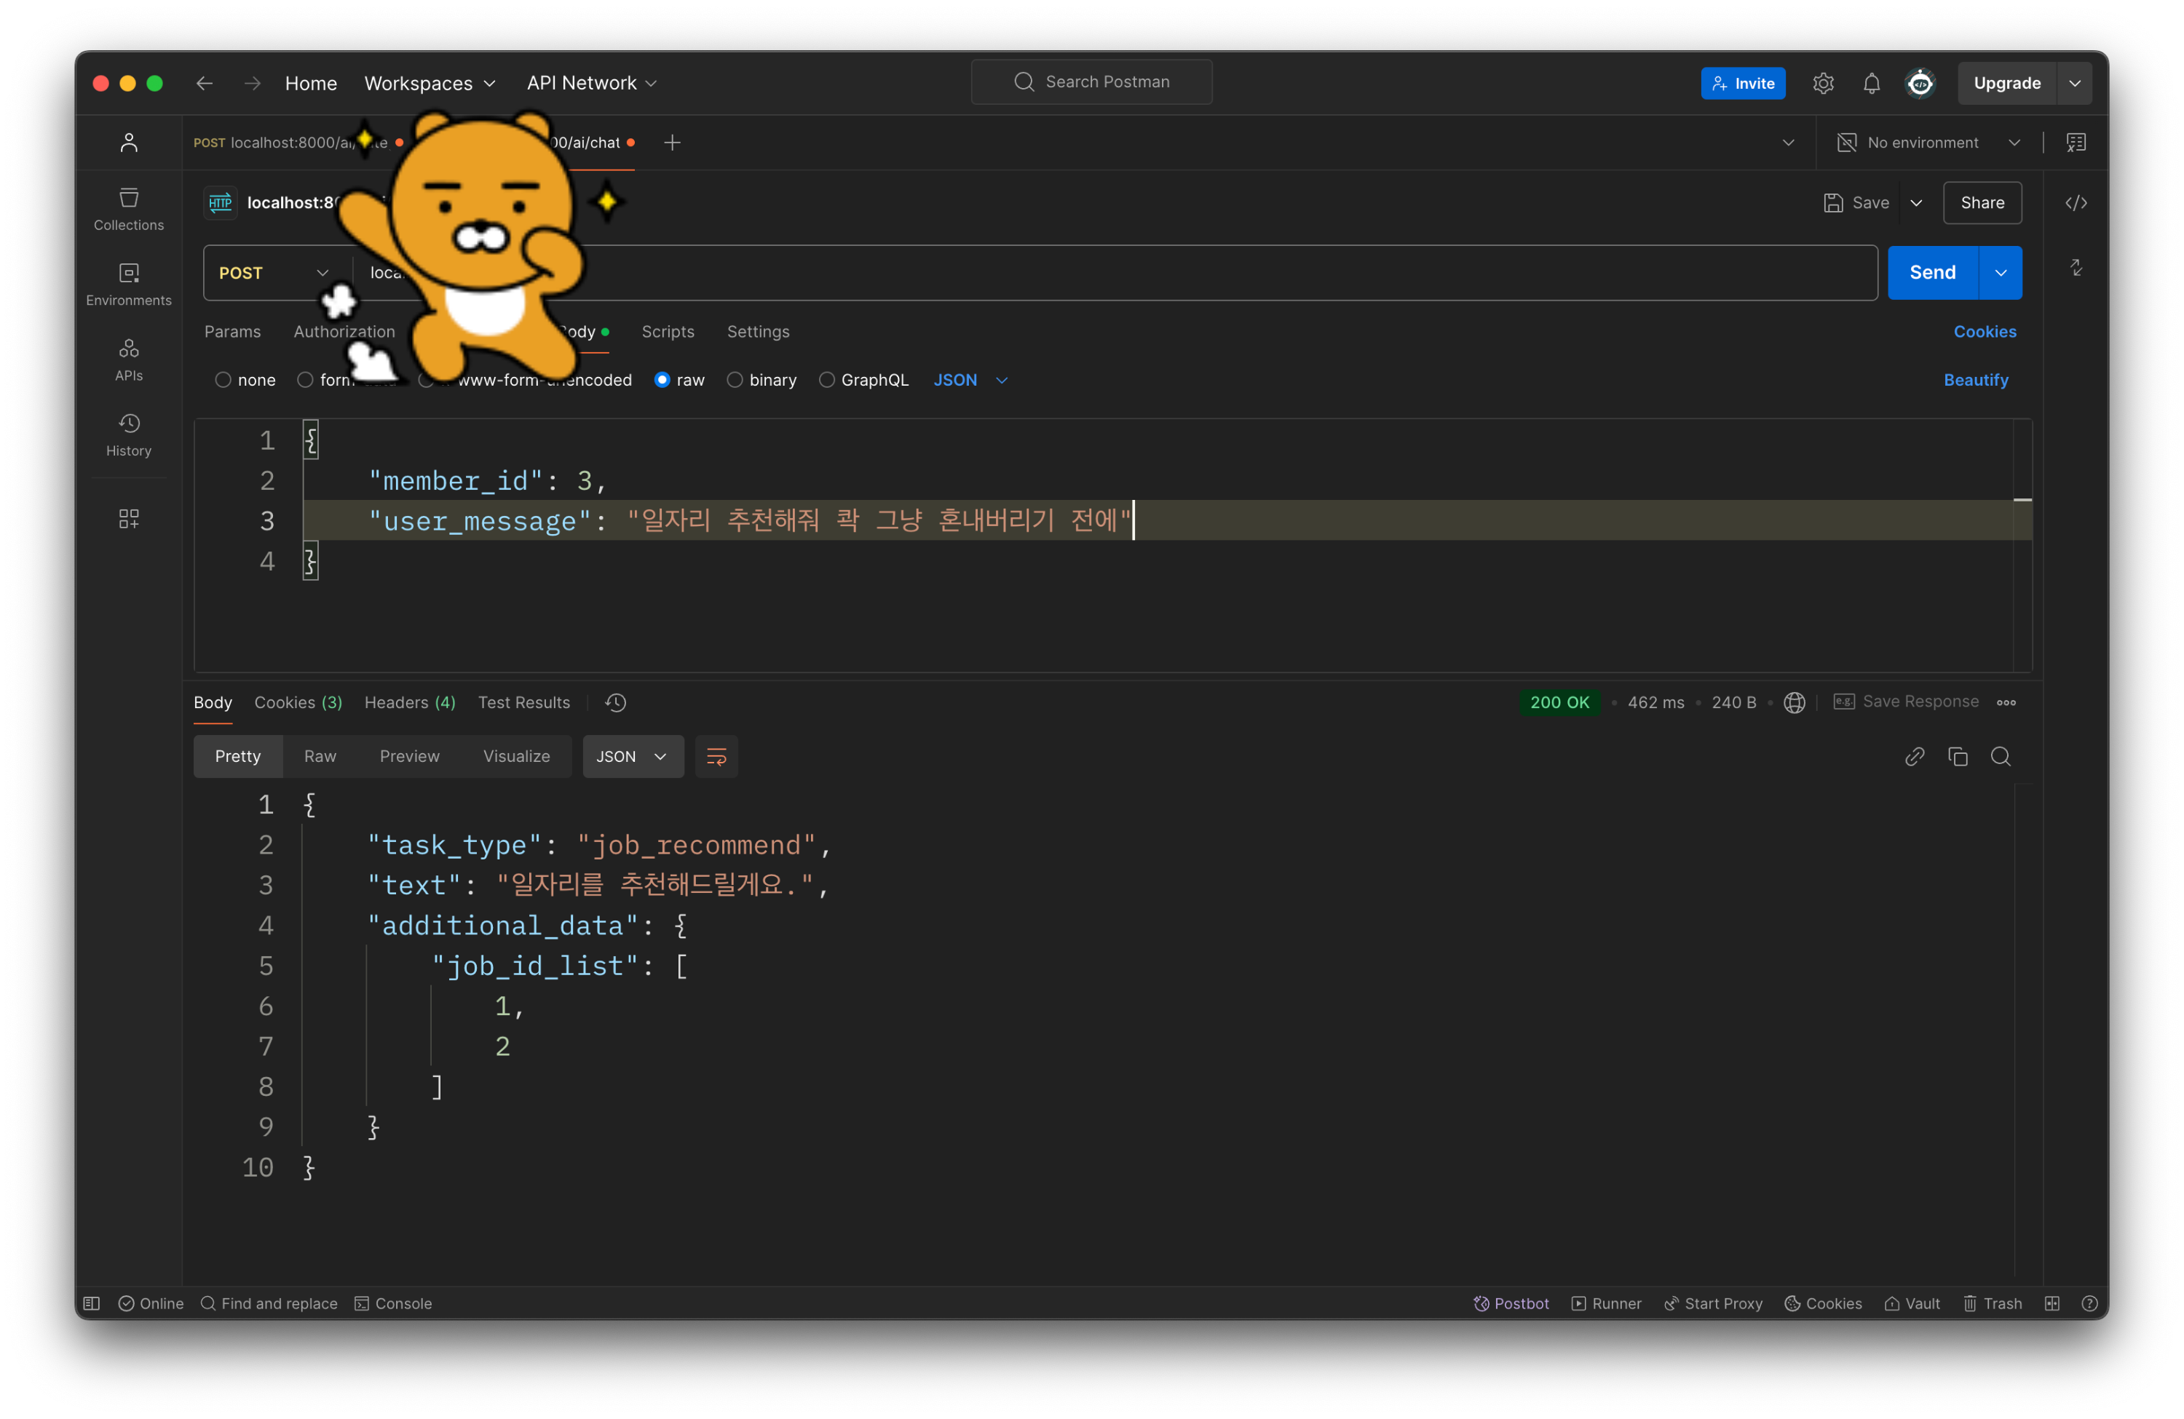Open the Cookies link near Send

pos(1986,331)
